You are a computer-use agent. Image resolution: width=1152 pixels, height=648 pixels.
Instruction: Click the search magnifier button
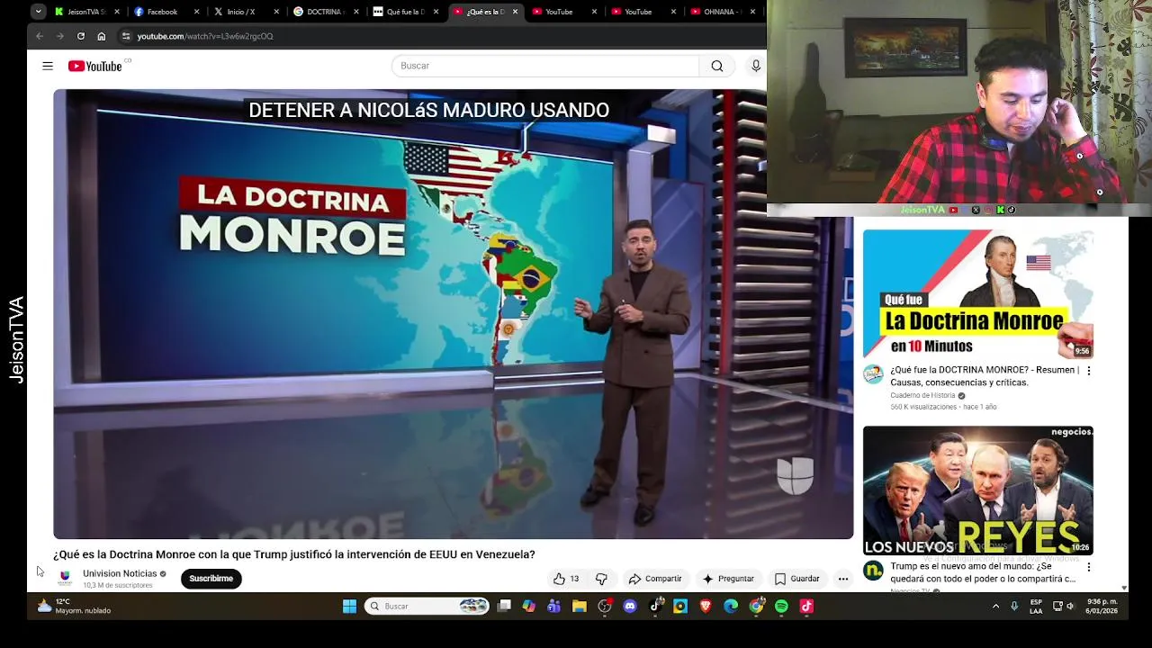click(717, 66)
